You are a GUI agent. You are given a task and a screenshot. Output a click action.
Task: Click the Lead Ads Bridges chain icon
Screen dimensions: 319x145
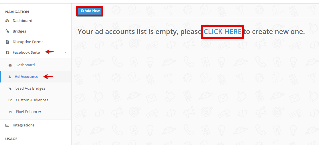point(10,88)
